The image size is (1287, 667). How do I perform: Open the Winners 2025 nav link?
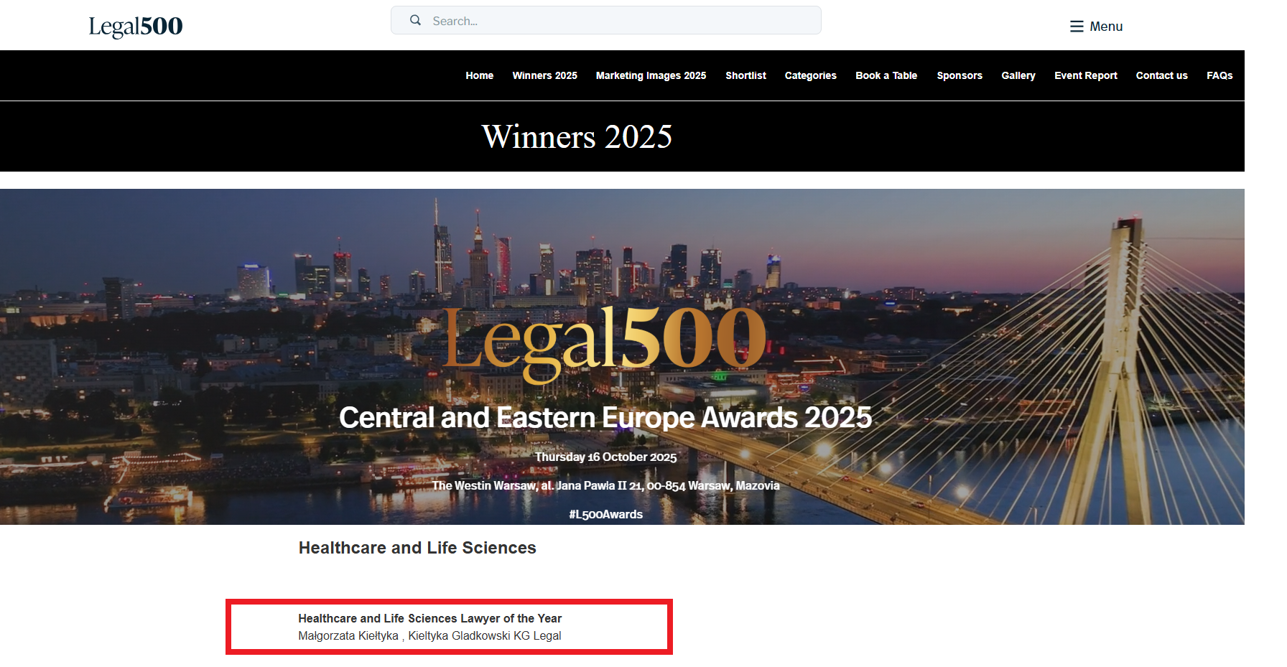544,75
